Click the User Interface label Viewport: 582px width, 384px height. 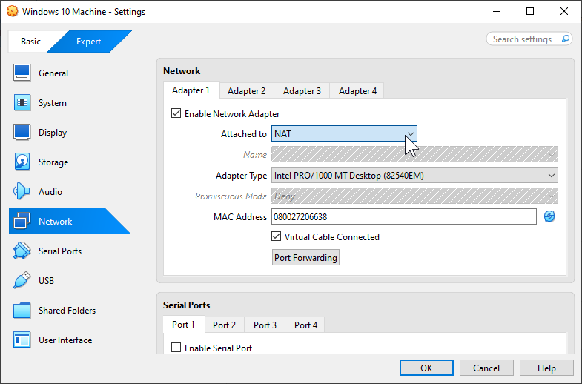tap(65, 340)
